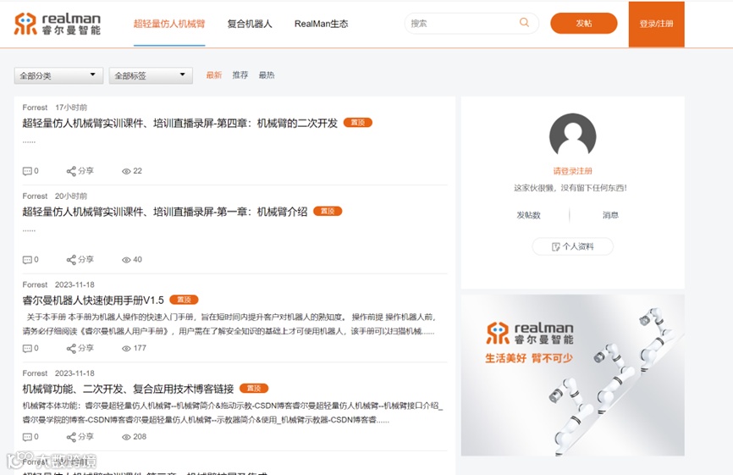Open post 睿尔曼机器人快速使用手册V1.5
Screen dimensions: 733x475
tap(93, 300)
